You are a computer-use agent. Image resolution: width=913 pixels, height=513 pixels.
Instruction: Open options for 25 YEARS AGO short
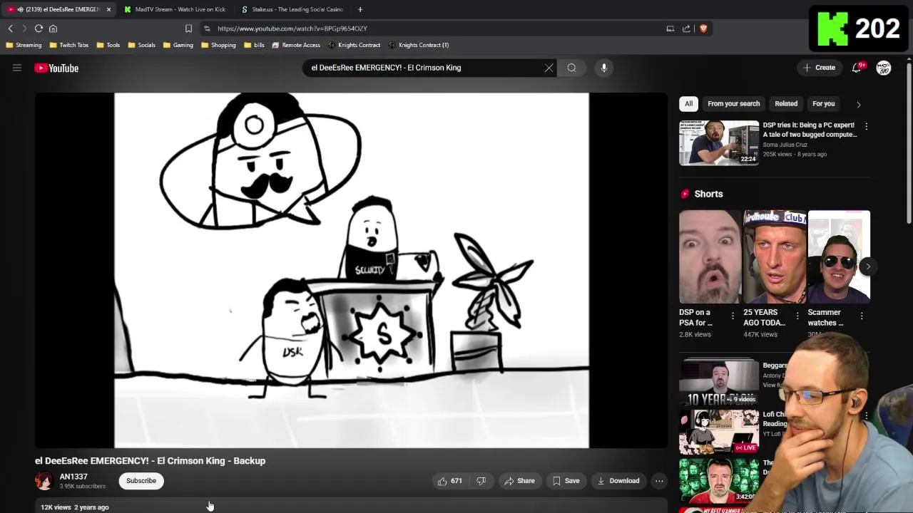(797, 316)
